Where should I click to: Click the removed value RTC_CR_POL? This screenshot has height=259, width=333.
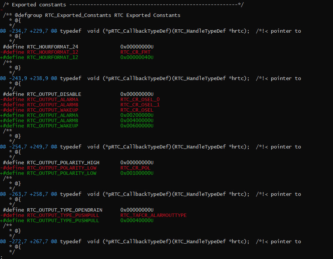pos(135,168)
